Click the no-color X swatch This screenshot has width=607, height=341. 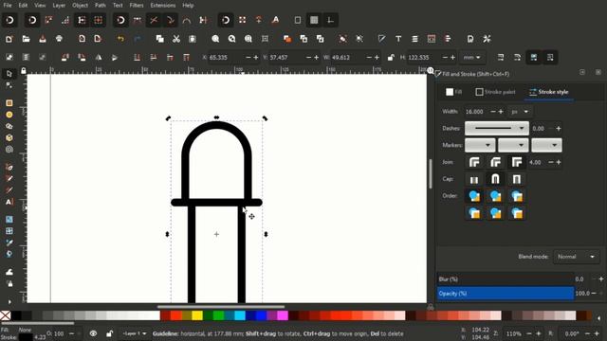tap(6, 315)
